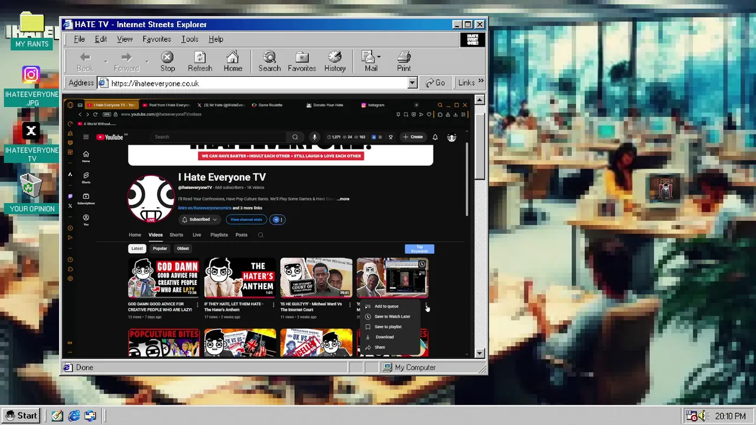Screen dimensions: 756x425
Task: Open options for 'IS HE GUILTY?' video
Action: (350, 305)
